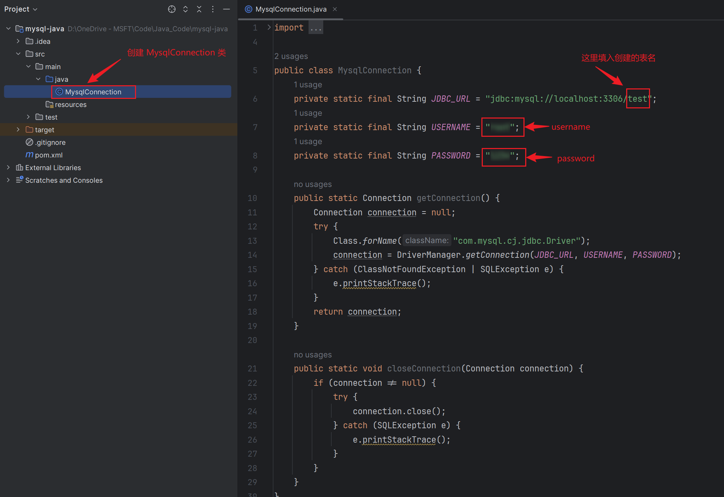Click line number 21 in the gutter
Screen dimensions: 724x497
(x=252, y=369)
